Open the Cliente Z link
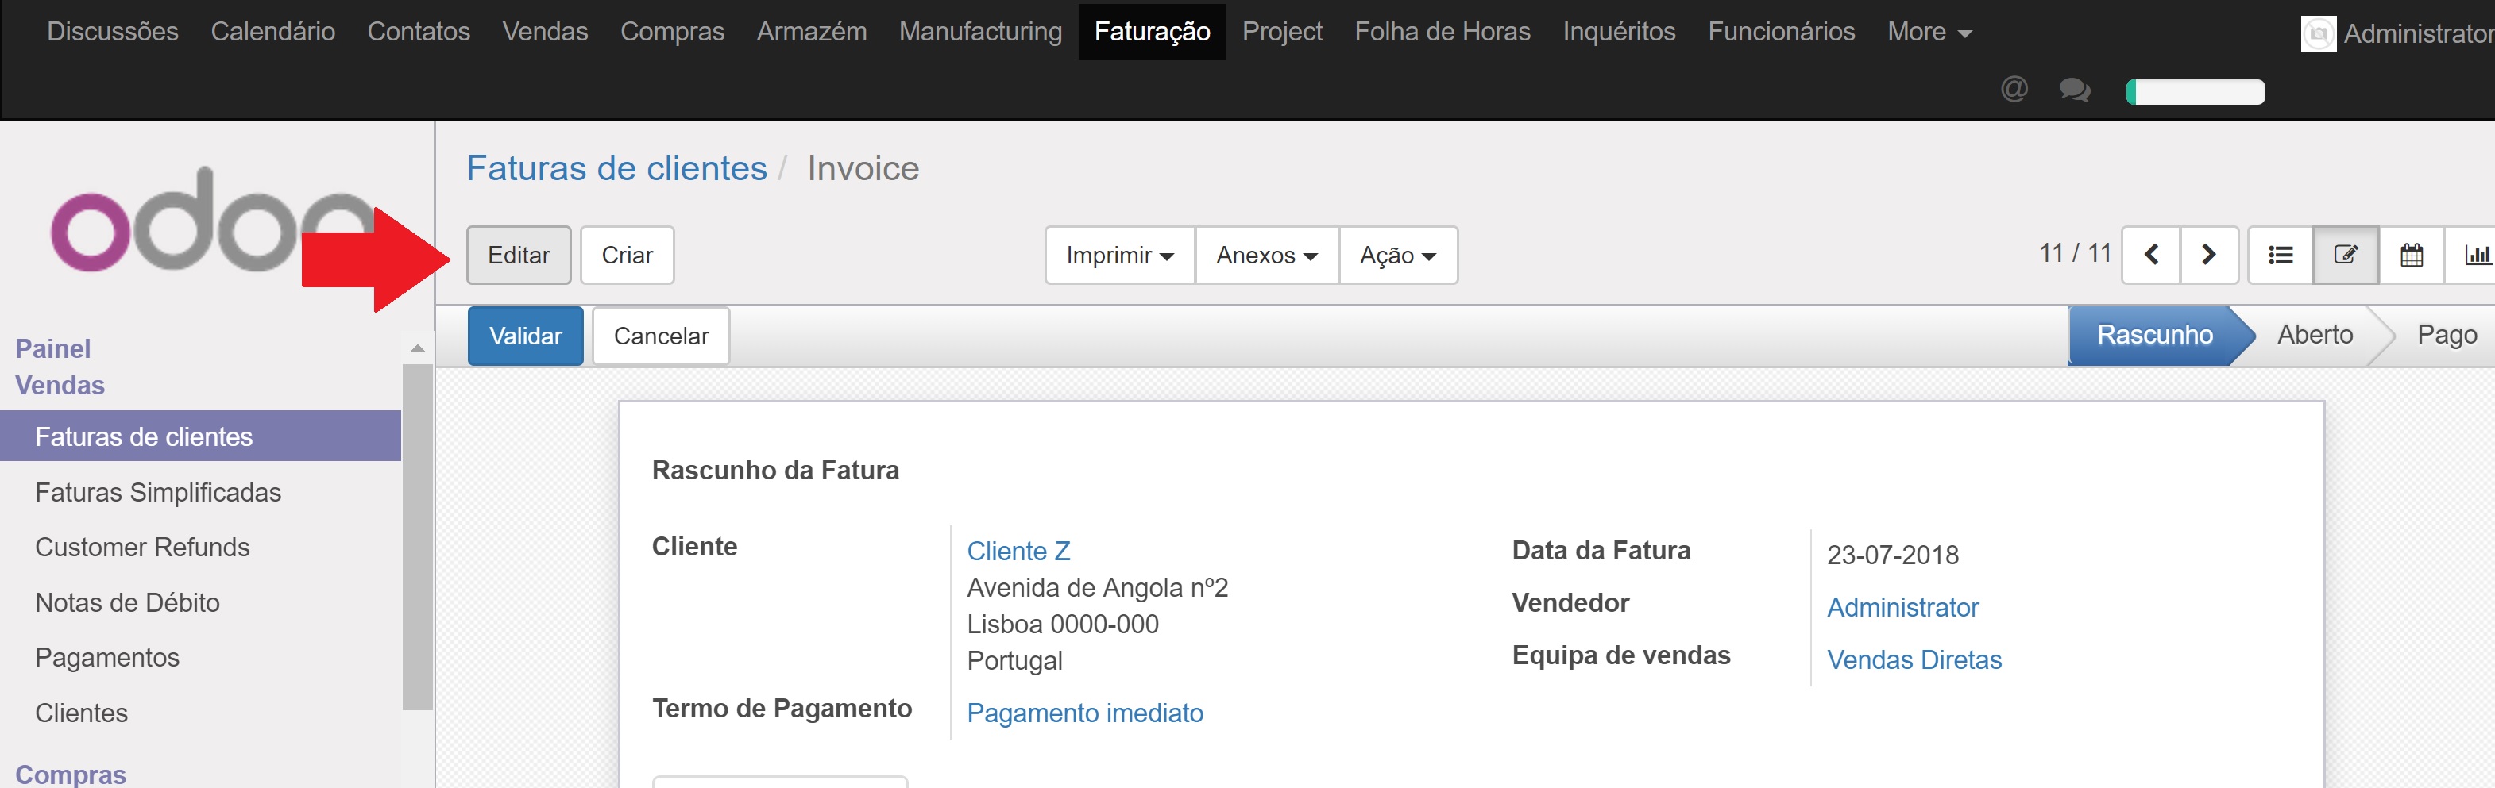This screenshot has width=2495, height=788. (x=1018, y=551)
